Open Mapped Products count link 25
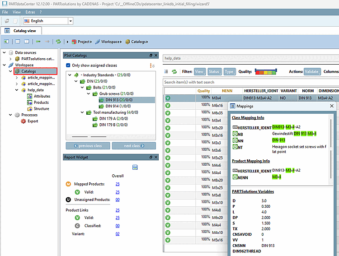The width and height of the screenshot is (339, 256). (x=118, y=184)
